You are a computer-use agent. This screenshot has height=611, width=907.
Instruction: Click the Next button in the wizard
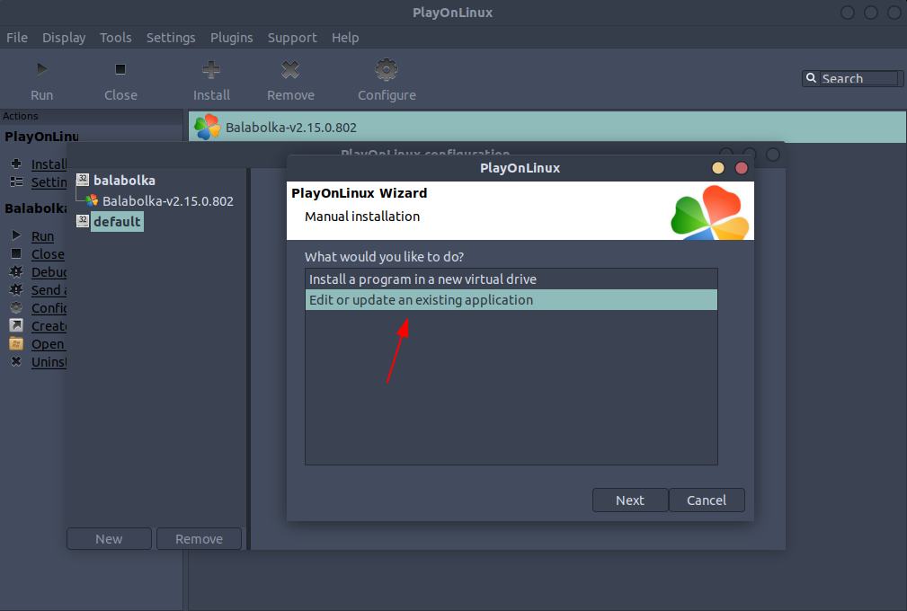tap(629, 500)
